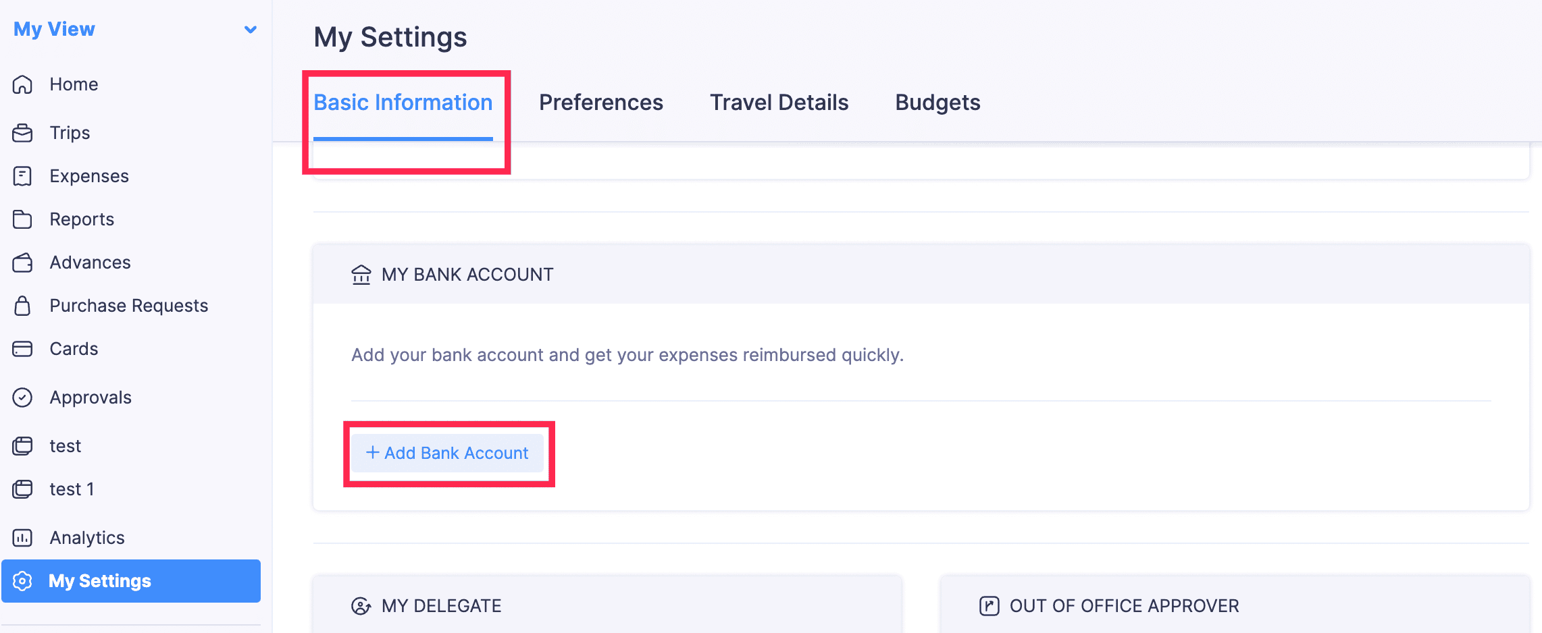Viewport: 1542px width, 633px height.
Task: Click the bank icon beside MY BANK ACCOUNT
Action: point(361,274)
